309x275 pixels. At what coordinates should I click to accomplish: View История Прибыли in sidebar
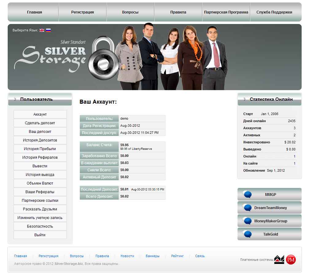(x=40, y=149)
